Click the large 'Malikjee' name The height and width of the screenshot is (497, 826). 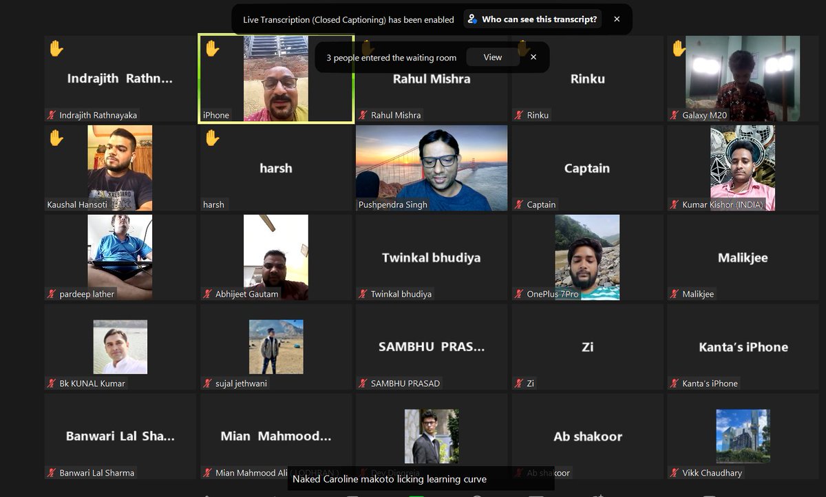point(743,258)
